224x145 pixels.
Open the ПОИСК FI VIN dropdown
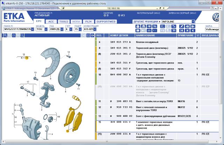[x=33, y=29]
